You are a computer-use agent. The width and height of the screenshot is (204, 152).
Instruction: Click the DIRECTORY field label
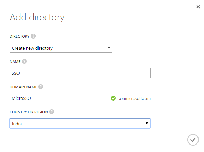(20, 36)
